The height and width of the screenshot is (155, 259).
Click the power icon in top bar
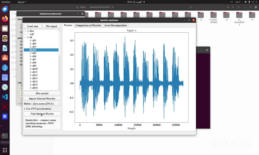click(x=253, y=2)
